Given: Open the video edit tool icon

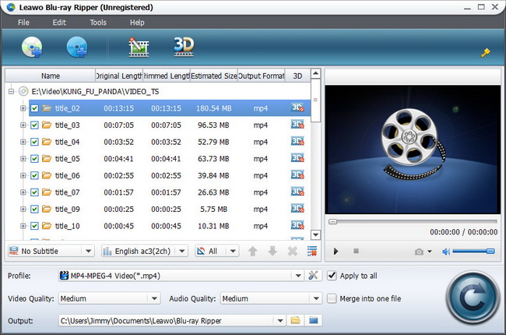Looking at the screenshot, I should pos(139,48).
